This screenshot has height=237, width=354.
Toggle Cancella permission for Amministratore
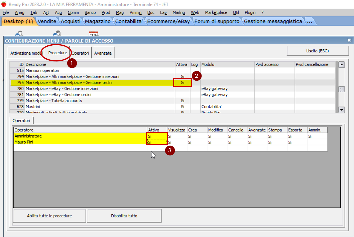click(237, 136)
